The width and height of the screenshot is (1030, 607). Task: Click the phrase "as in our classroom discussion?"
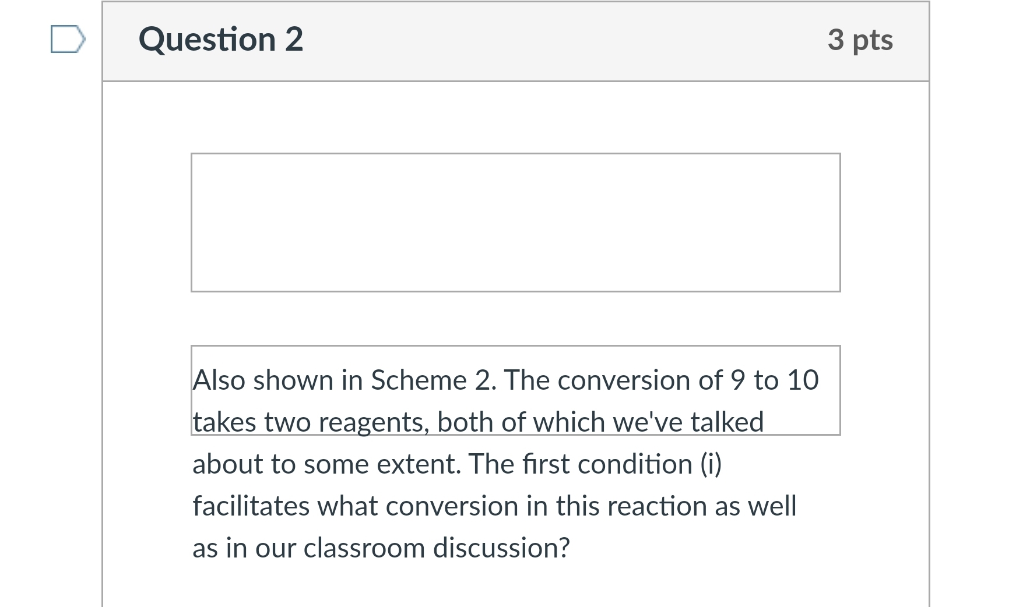point(381,548)
